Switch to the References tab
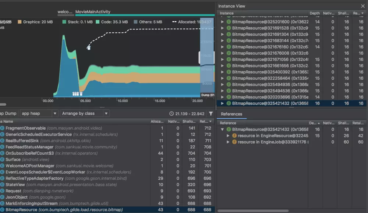 click(231, 114)
